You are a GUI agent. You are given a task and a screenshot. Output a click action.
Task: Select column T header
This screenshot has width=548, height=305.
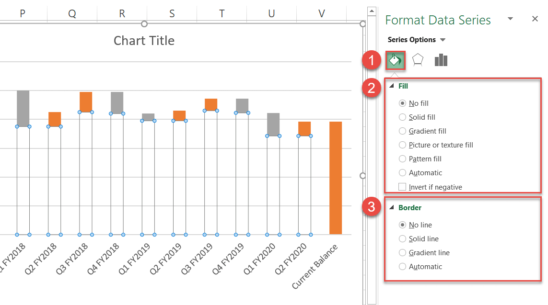coord(222,13)
